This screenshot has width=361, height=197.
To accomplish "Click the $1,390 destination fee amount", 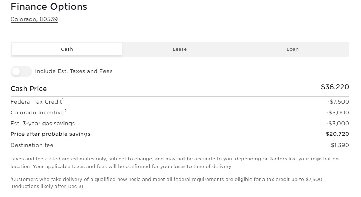I will 340,145.
